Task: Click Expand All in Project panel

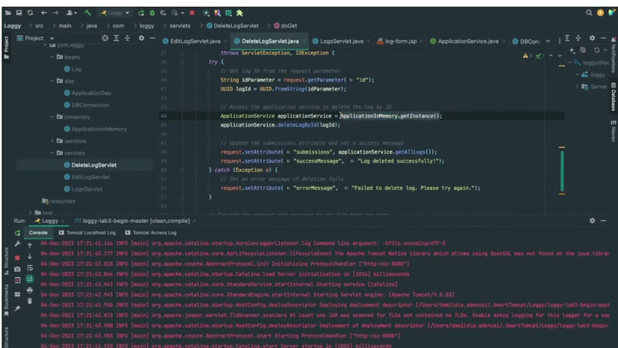Action: coord(116,38)
